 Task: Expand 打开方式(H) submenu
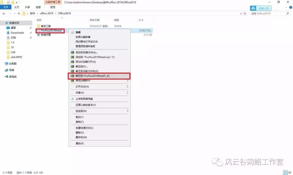[x=99, y=87]
